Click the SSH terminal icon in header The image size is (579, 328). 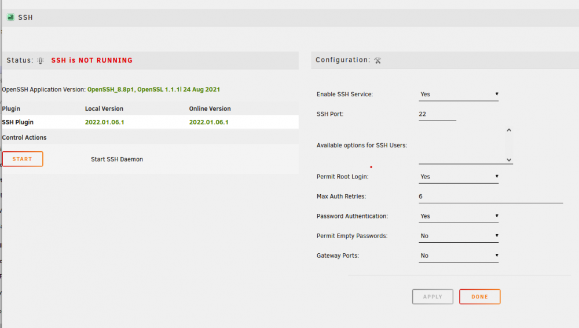pyautogui.click(x=10, y=17)
